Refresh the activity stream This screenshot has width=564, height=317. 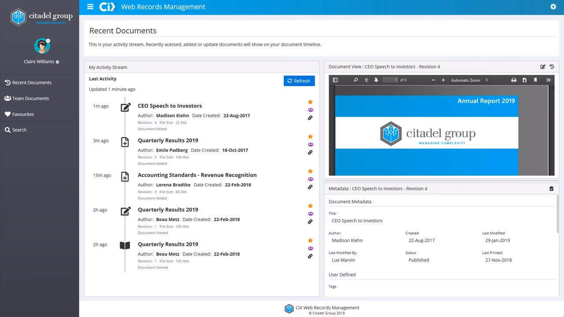tap(299, 81)
